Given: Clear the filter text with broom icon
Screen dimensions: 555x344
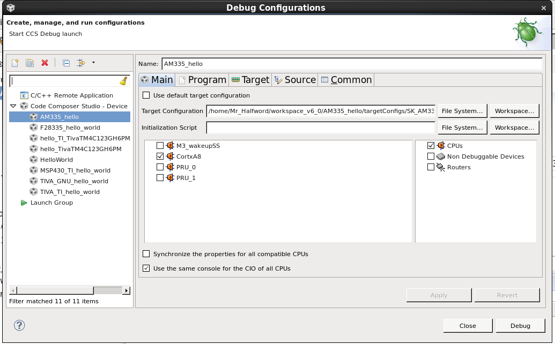Looking at the screenshot, I should coord(124,81).
